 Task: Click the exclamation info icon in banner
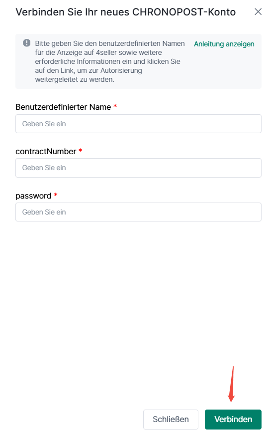click(x=26, y=43)
